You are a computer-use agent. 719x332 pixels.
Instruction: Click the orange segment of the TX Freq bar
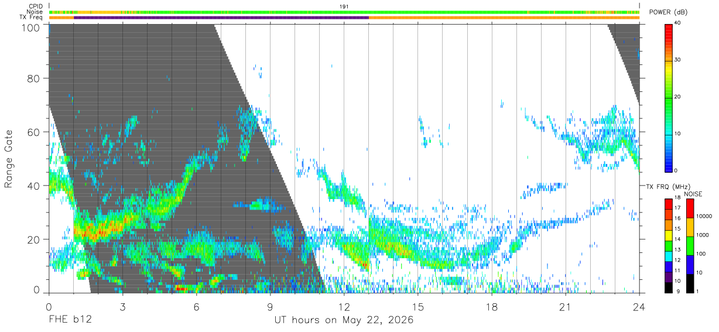click(x=504, y=18)
